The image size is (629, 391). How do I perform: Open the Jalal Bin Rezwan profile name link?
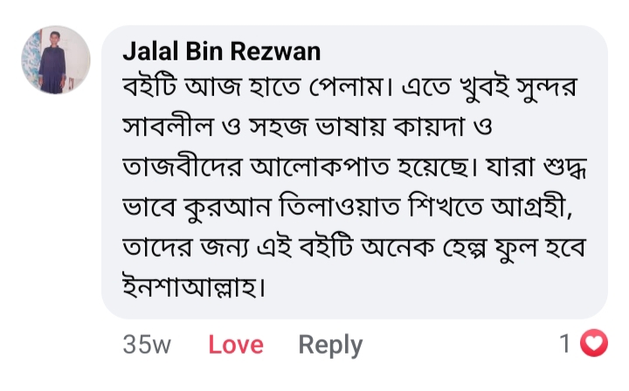pos(222,51)
